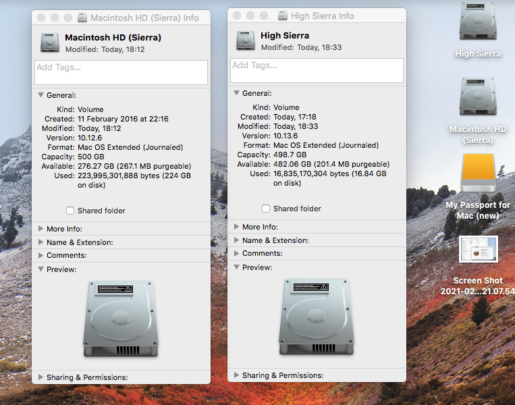Viewport: 515px width, 405px height.
Task: Click the drive icon beside High Sierra header
Action: pos(246,40)
